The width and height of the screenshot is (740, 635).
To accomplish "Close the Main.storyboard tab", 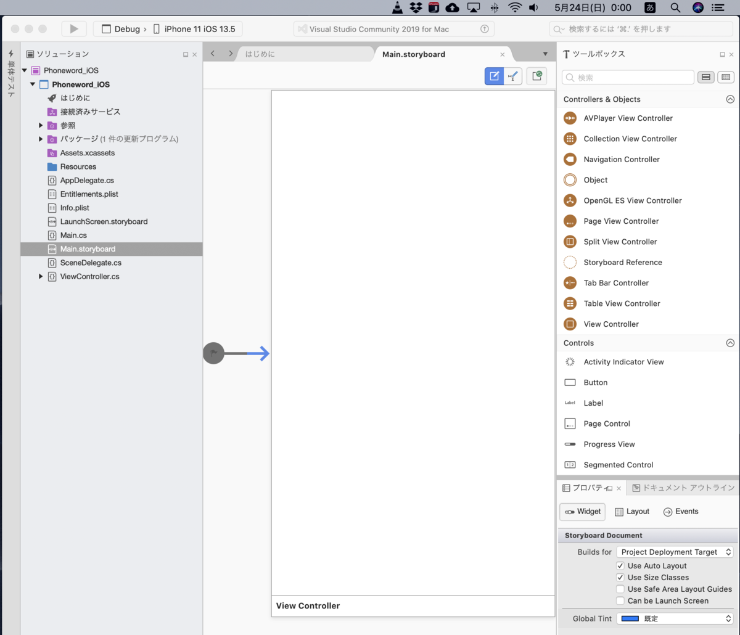I will (502, 54).
